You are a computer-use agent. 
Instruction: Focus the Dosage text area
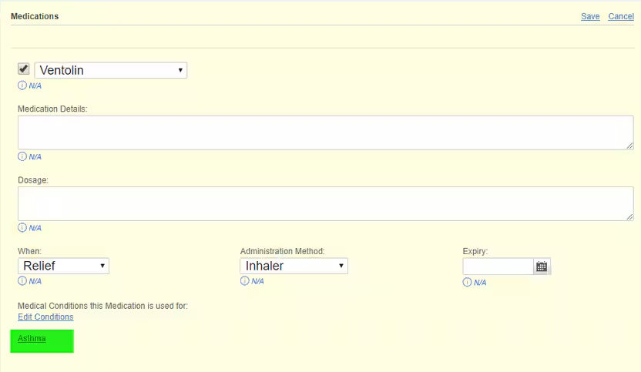[x=325, y=203]
